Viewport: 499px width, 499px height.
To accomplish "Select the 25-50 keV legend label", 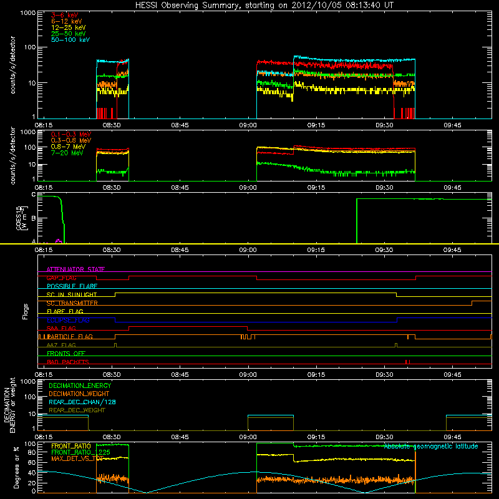I will click(69, 34).
